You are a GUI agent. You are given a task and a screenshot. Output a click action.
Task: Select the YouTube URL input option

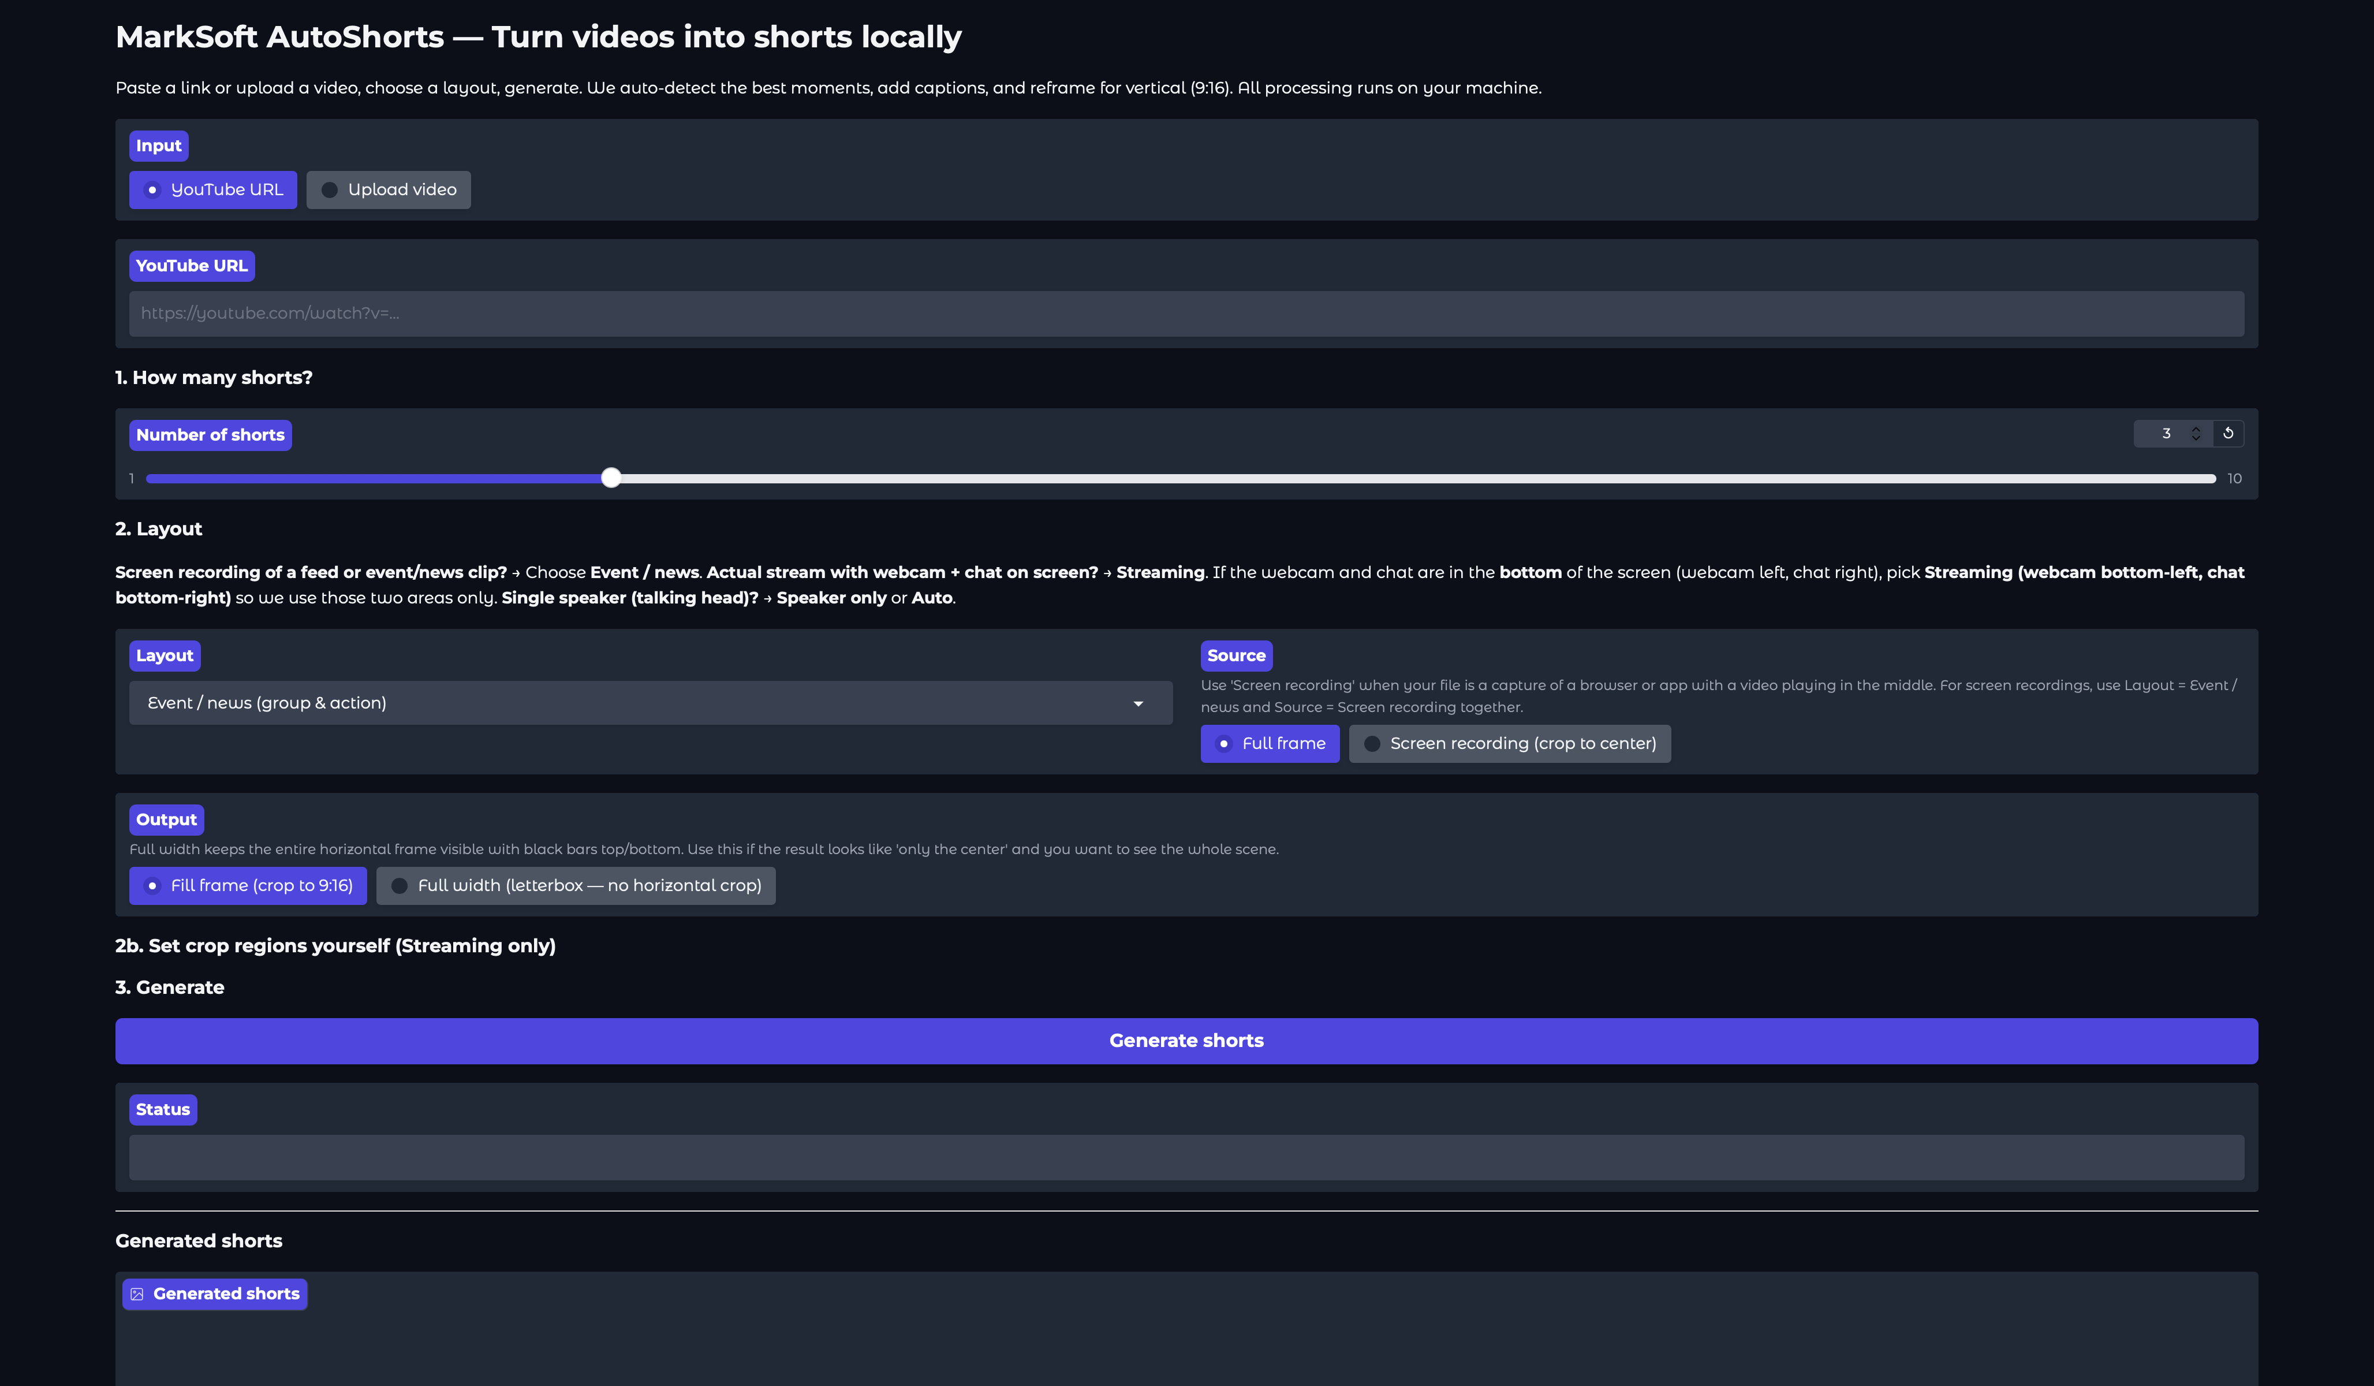(213, 189)
